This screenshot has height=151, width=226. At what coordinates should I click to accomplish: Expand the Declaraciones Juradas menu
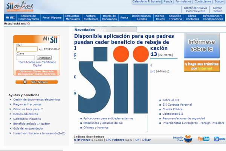pos(141,18)
